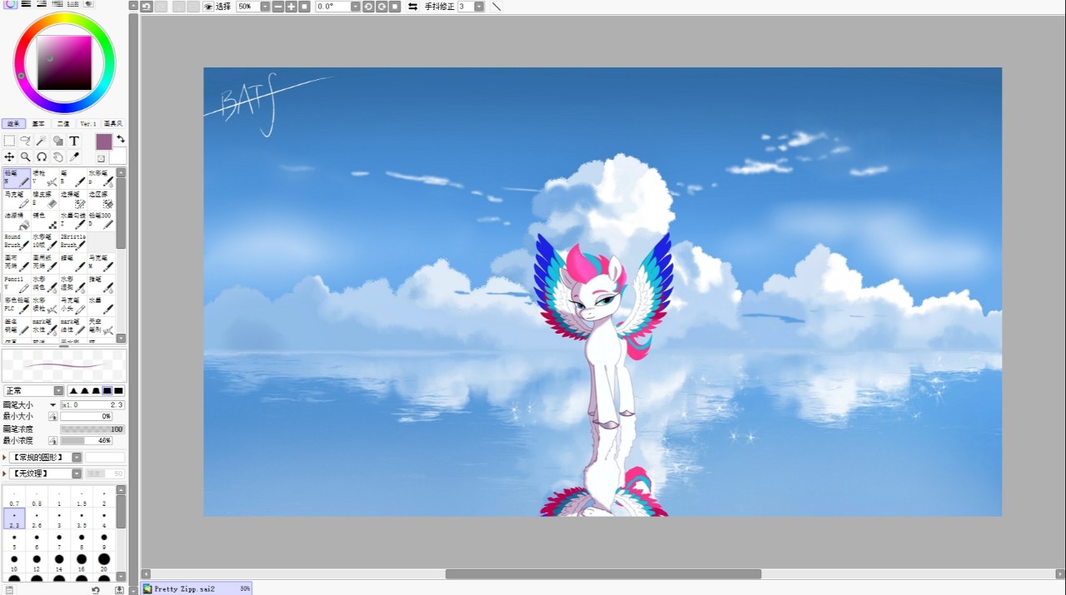1066x595 pixels.
Task: Click the purple foreground color swatch
Action: click(x=103, y=142)
